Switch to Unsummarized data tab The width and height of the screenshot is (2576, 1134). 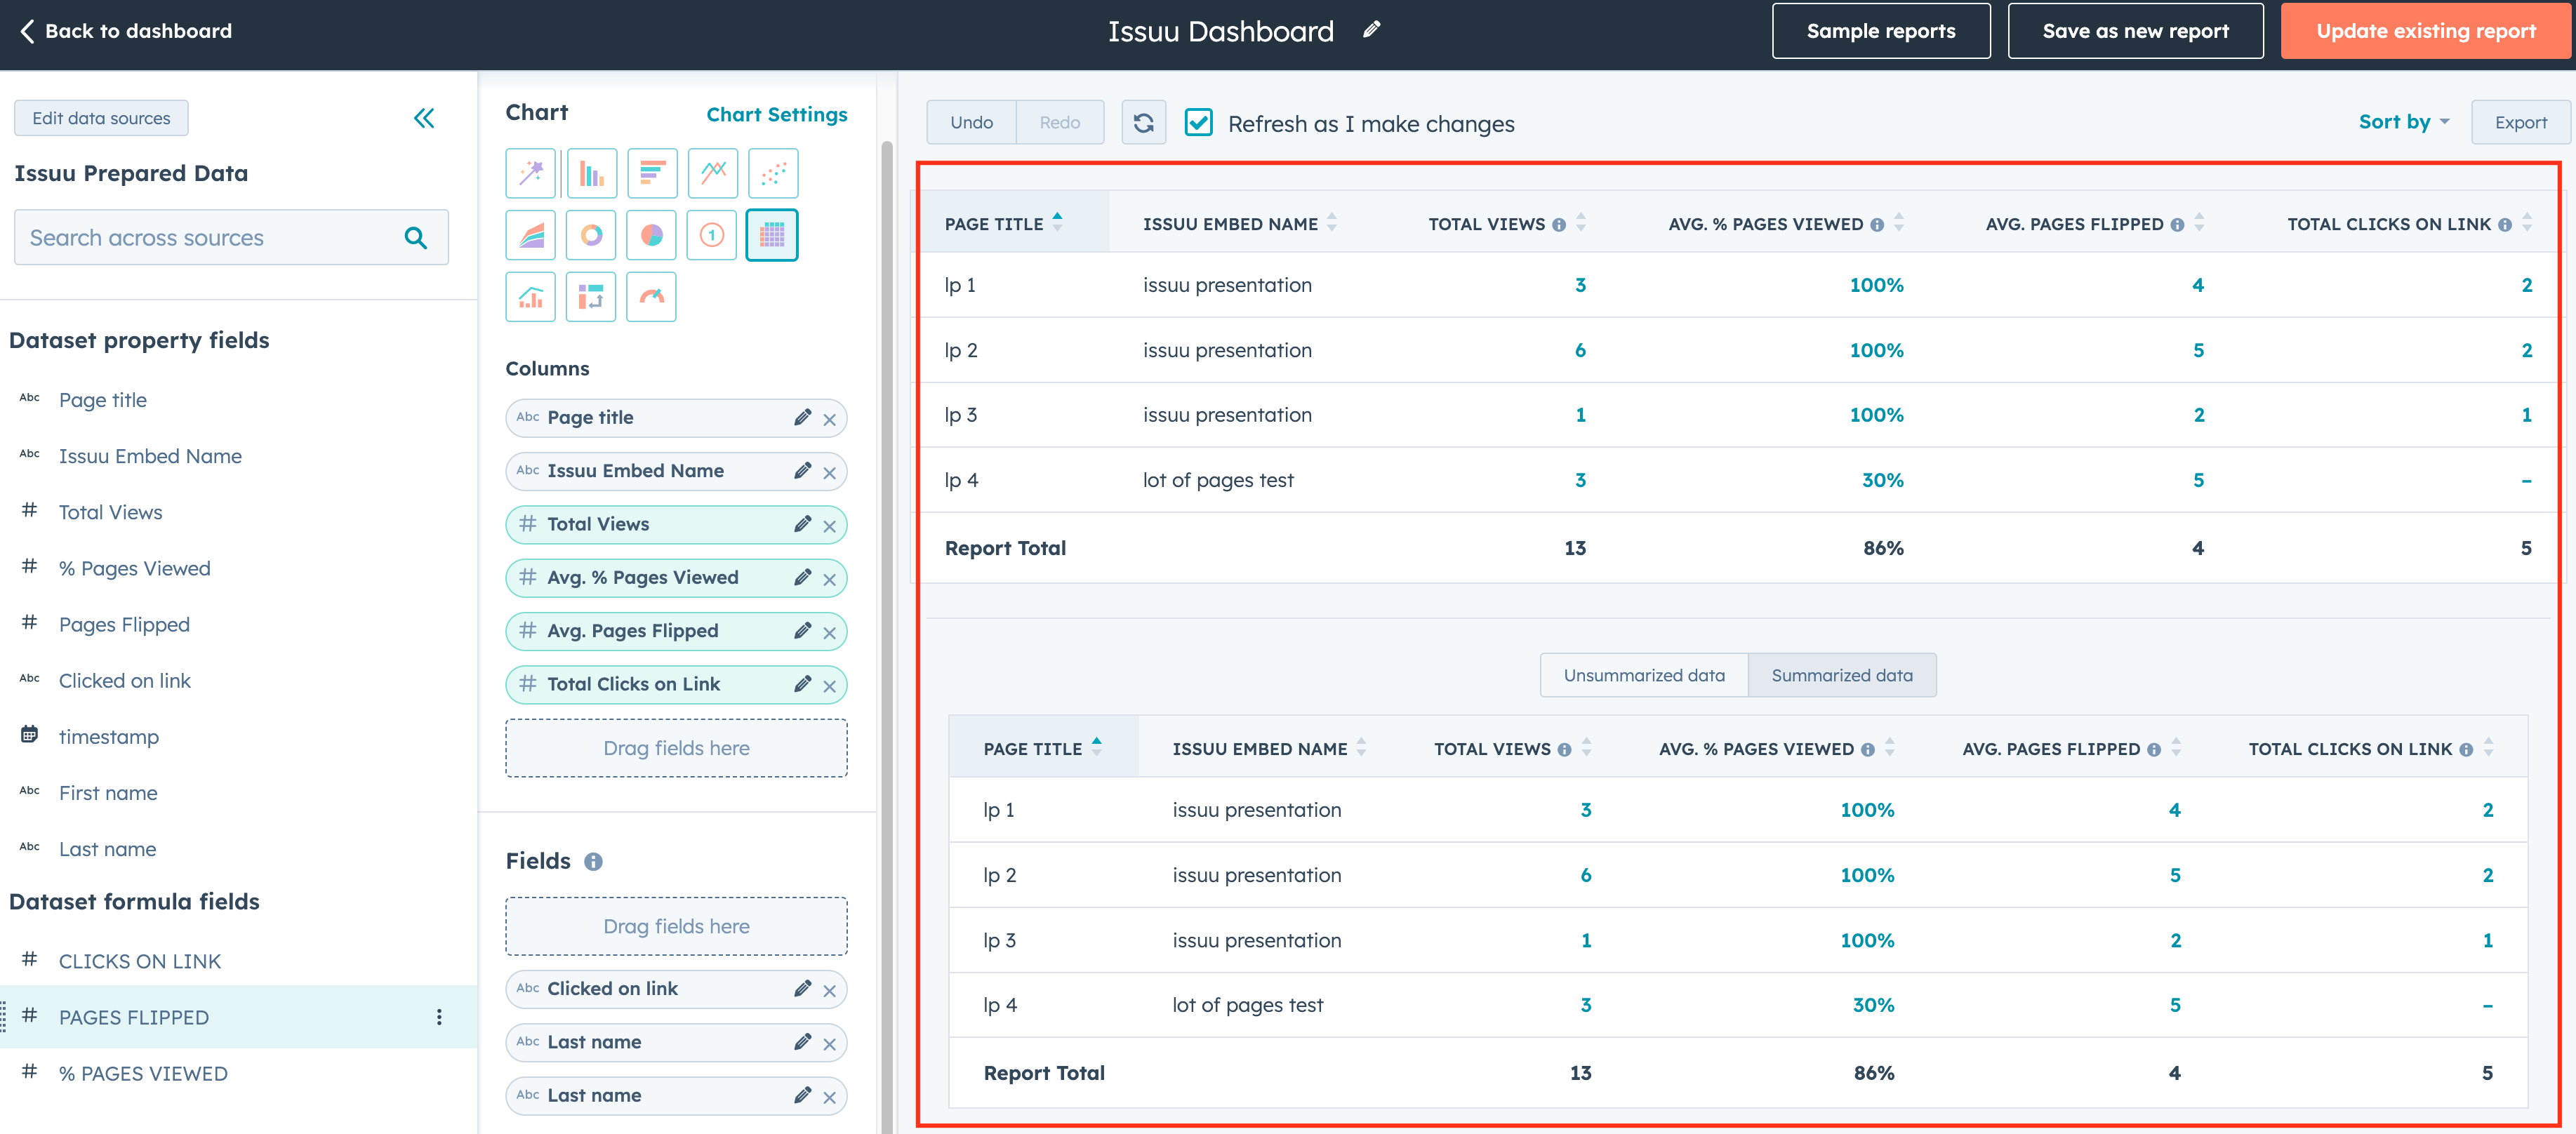tap(1643, 676)
